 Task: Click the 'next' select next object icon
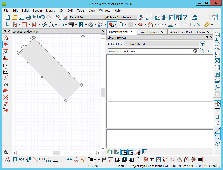point(8,160)
